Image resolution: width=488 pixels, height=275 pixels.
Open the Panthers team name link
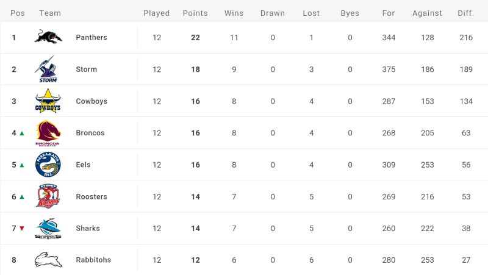pos(91,37)
